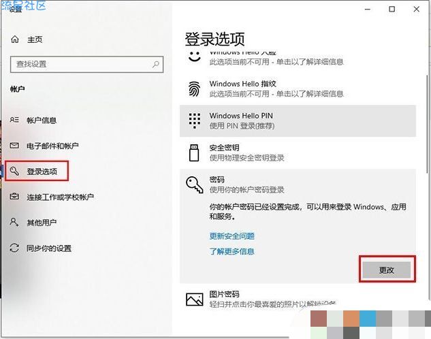Click the 登录选项 page heading
Image resolution: width=431 pixels, height=339 pixels.
click(x=214, y=39)
